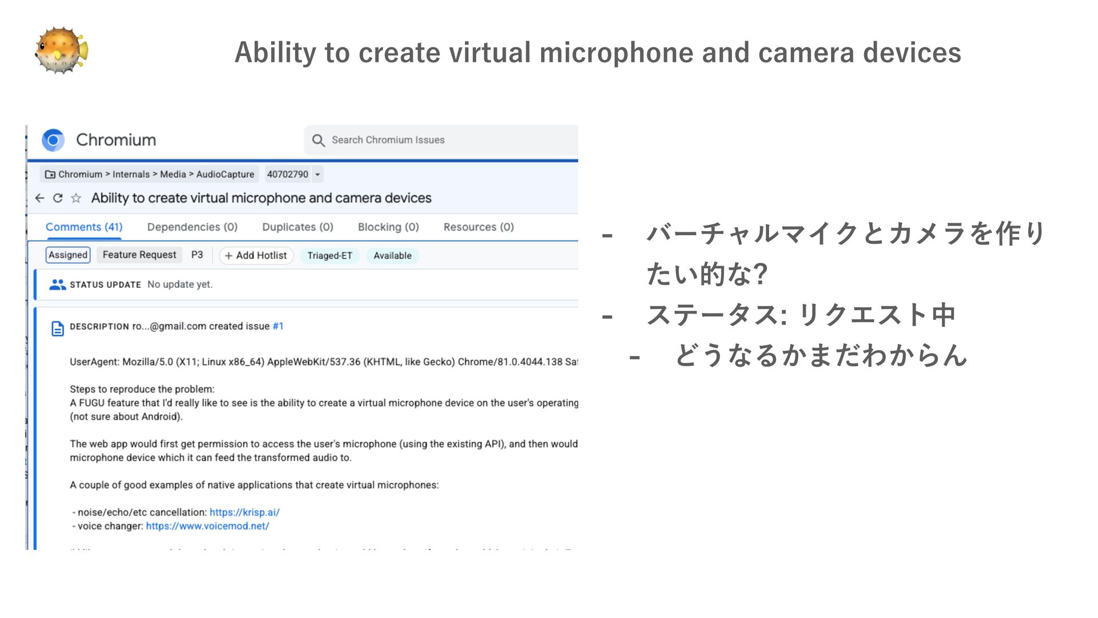Image resolution: width=1098 pixels, height=618 pixels.
Task: Click the search magnifier icon
Action: (x=318, y=140)
